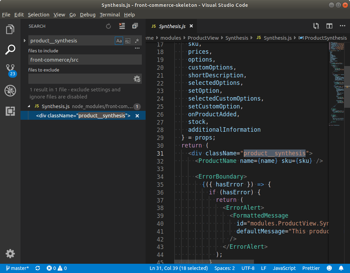
Task: Click 'Synthesis' folder in the breadcrumb
Action: [237, 38]
